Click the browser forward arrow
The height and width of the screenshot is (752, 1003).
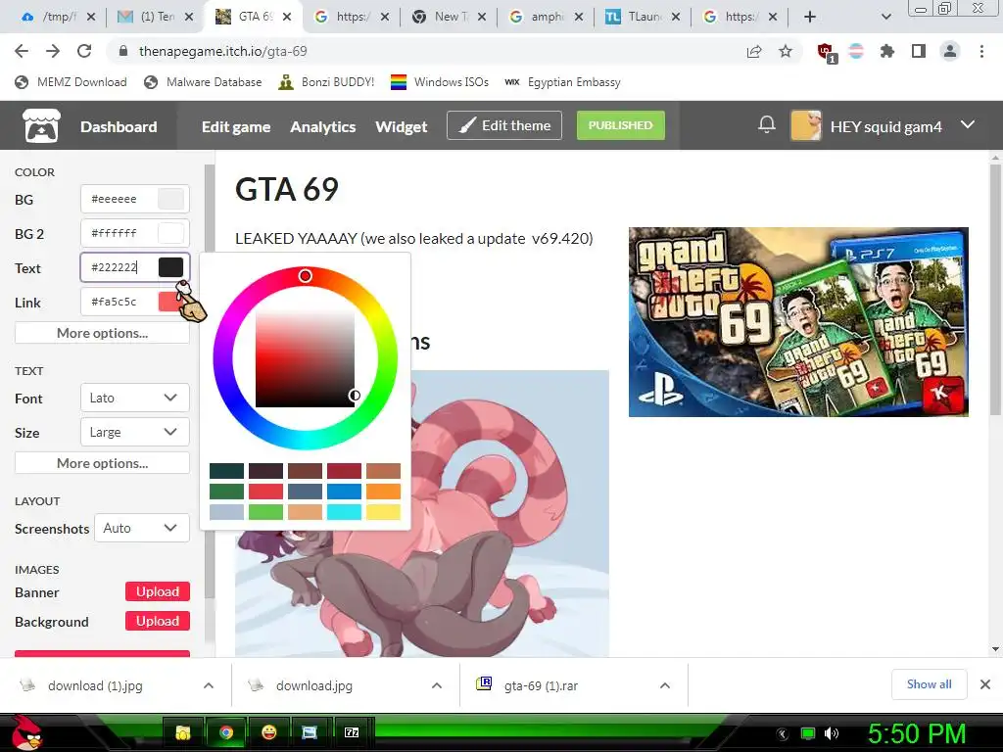[53, 51]
